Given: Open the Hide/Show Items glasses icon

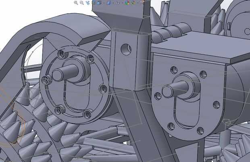Looking at the screenshot, I should click(118, 3).
